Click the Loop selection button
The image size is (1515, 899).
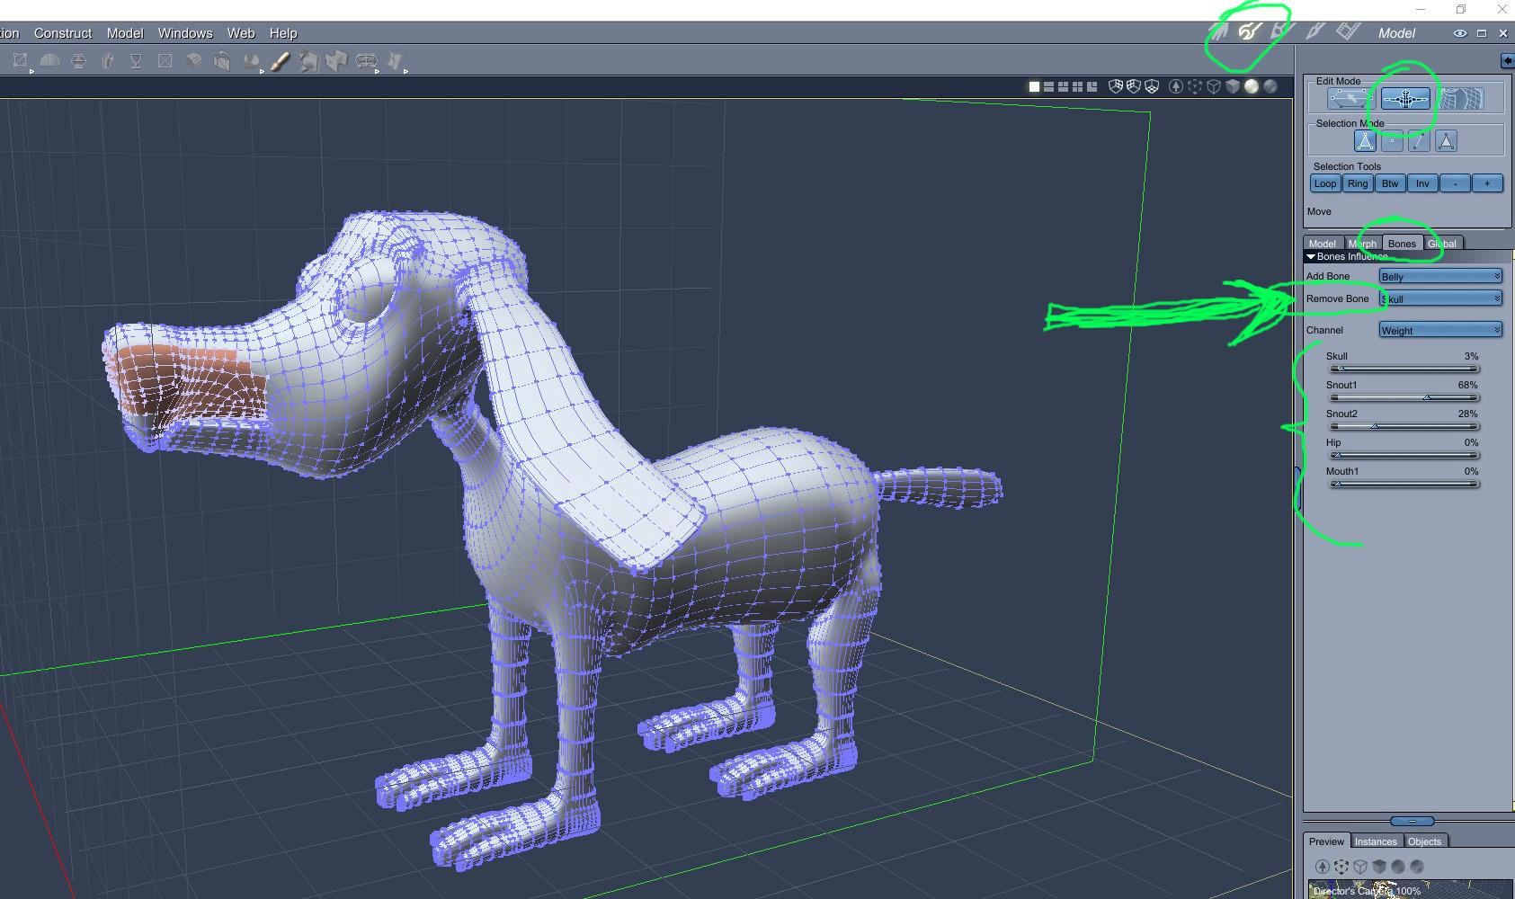point(1325,183)
